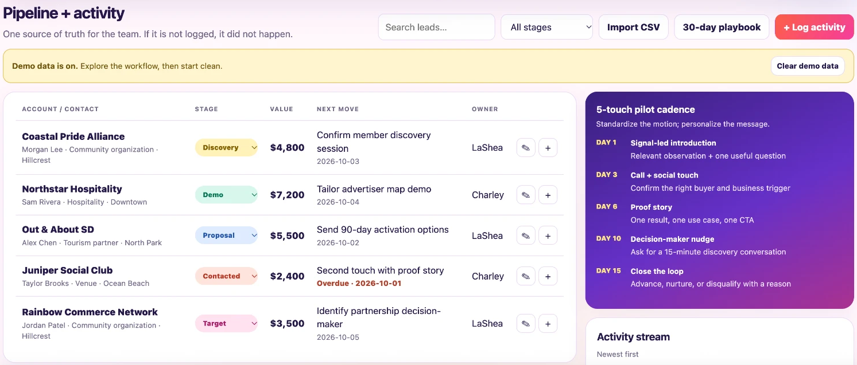Image resolution: width=857 pixels, height=365 pixels.
Task: Open the Contacted stage dropdown
Action: click(x=227, y=276)
